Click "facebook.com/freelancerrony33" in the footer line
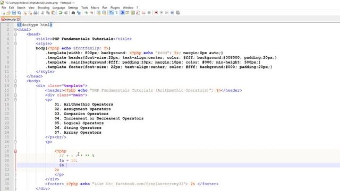The image size is (340, 191). (x=149, y=184)
